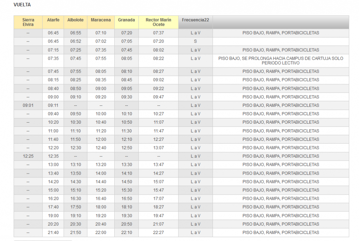
Task: Click the 18:00 Maracena time cell
Action: pyautogui.click(x=101, y=207)
